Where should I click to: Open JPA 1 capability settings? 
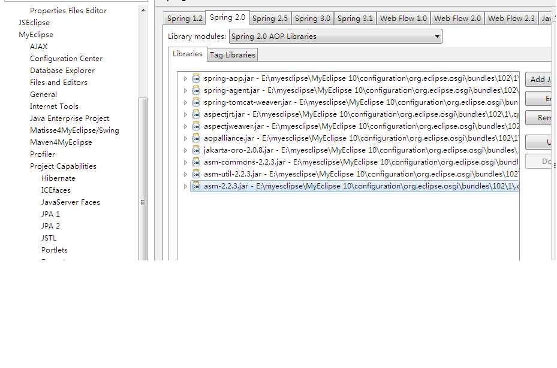point(50,214)
